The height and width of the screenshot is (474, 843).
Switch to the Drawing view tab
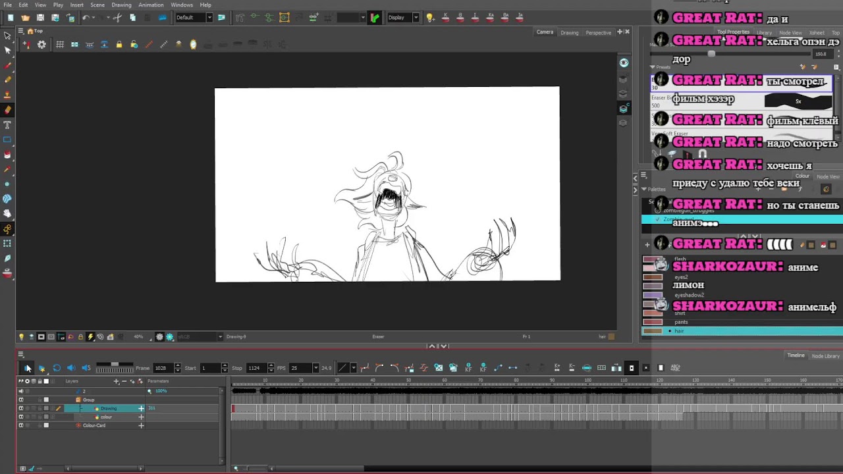click(x=570, y=32)
